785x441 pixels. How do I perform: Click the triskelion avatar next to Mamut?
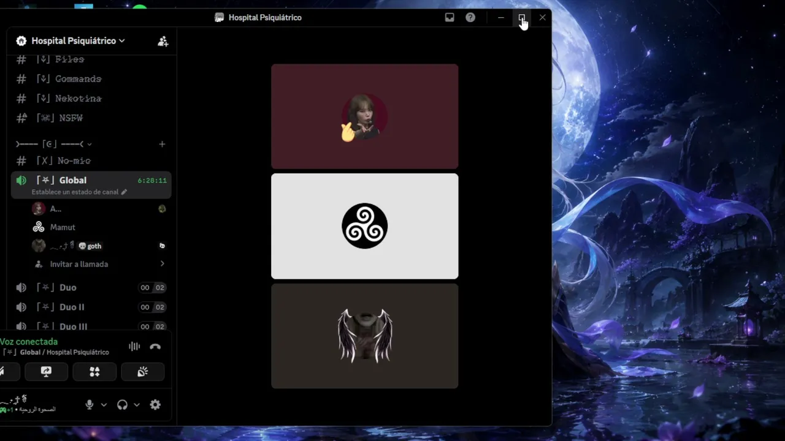point(39,227)
